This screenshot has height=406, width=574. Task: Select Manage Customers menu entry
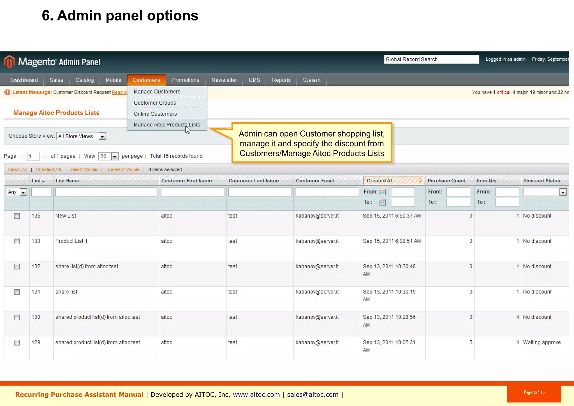pyautogui.click(x=167, y=92)
